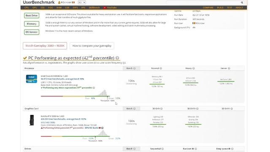Click the Intel Core i9 processor logo
Image resolution: width=270 pixels, height=152 pixels.
pos(32,79)
